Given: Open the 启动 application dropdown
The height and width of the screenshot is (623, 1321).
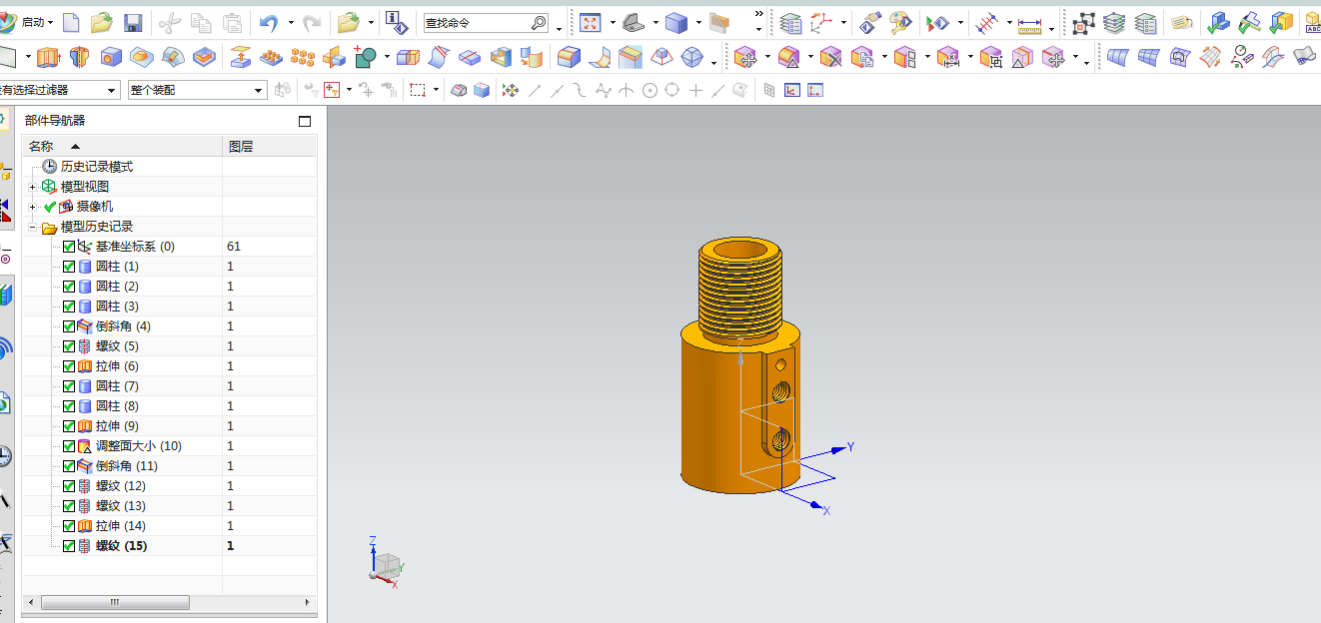Looking at the screenshot, I should point(38,22).
